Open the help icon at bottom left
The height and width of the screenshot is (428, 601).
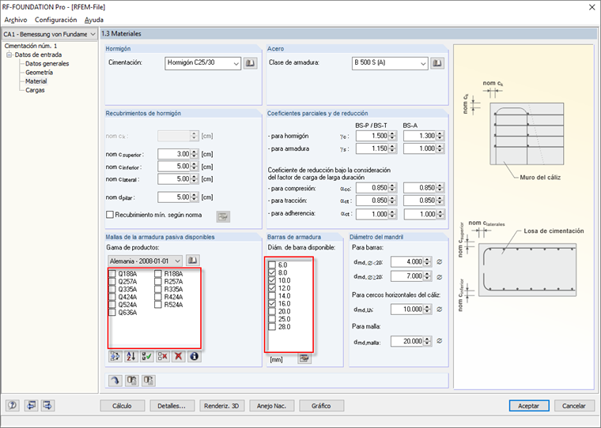(13, 405)
